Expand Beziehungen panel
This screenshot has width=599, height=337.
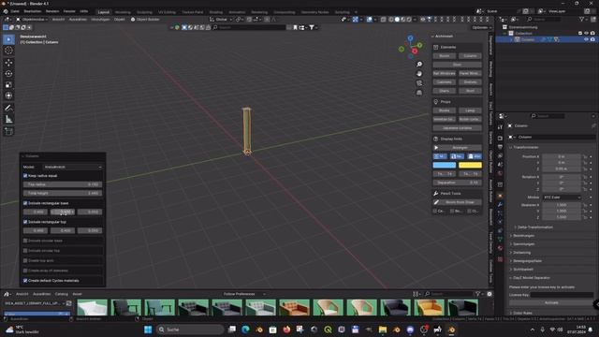523,235
